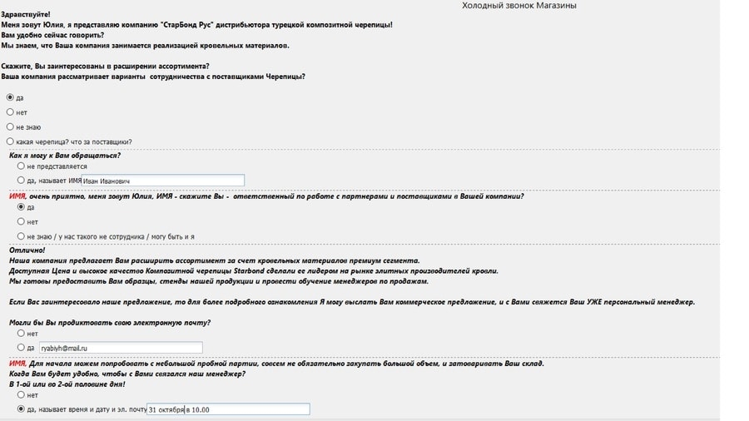Click the name field with 'Иван Иванович'

pyautogui.click(x=163, y=181)
